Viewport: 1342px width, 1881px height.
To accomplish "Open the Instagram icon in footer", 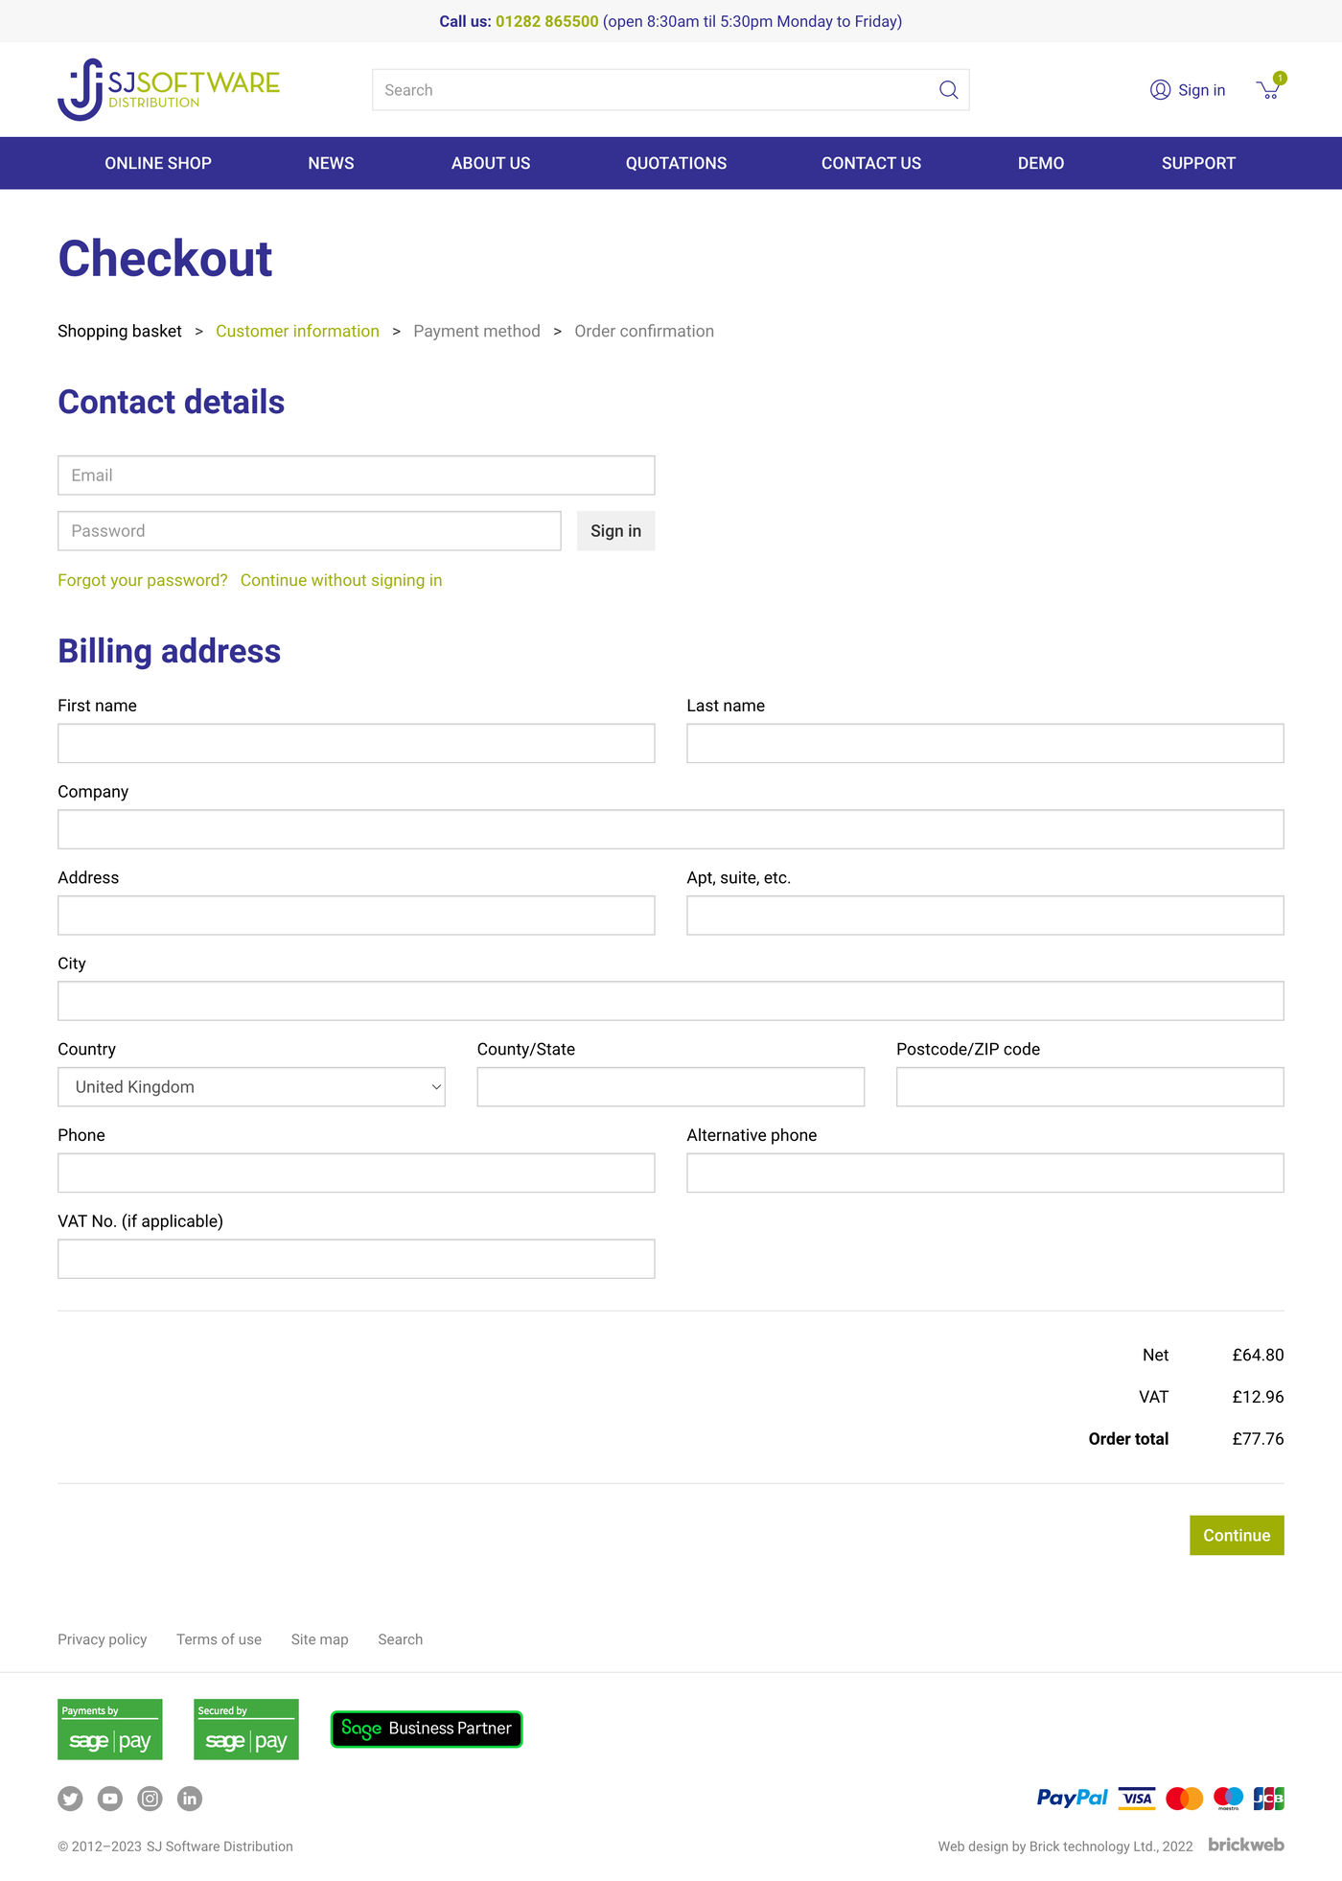I will (x=150, y=1799).
